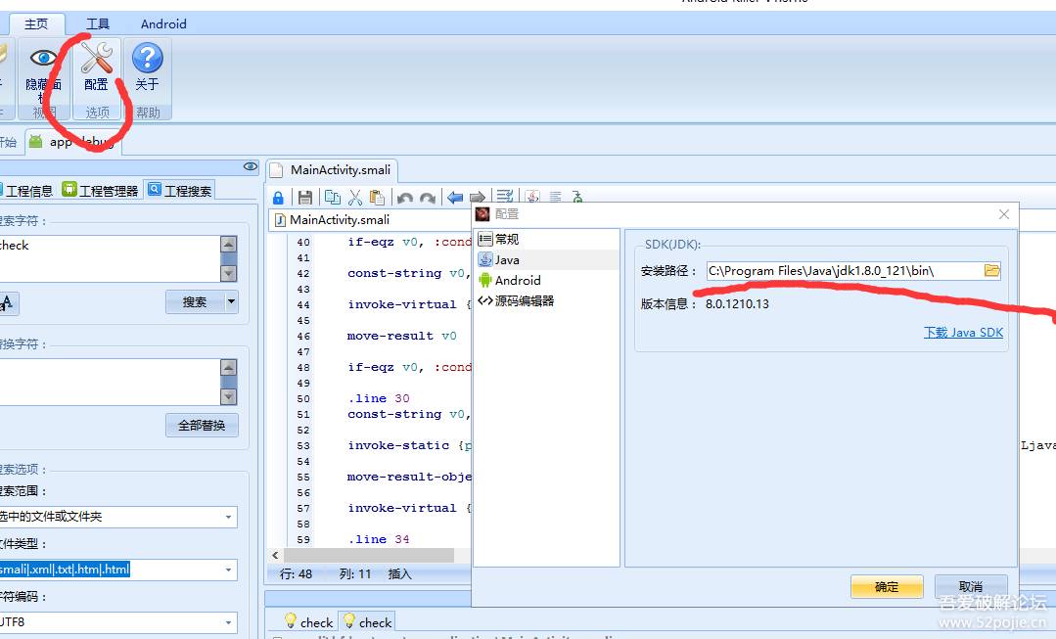Click search box scroll down arrow
This screenshot has height=639, width=1056.
229,273
